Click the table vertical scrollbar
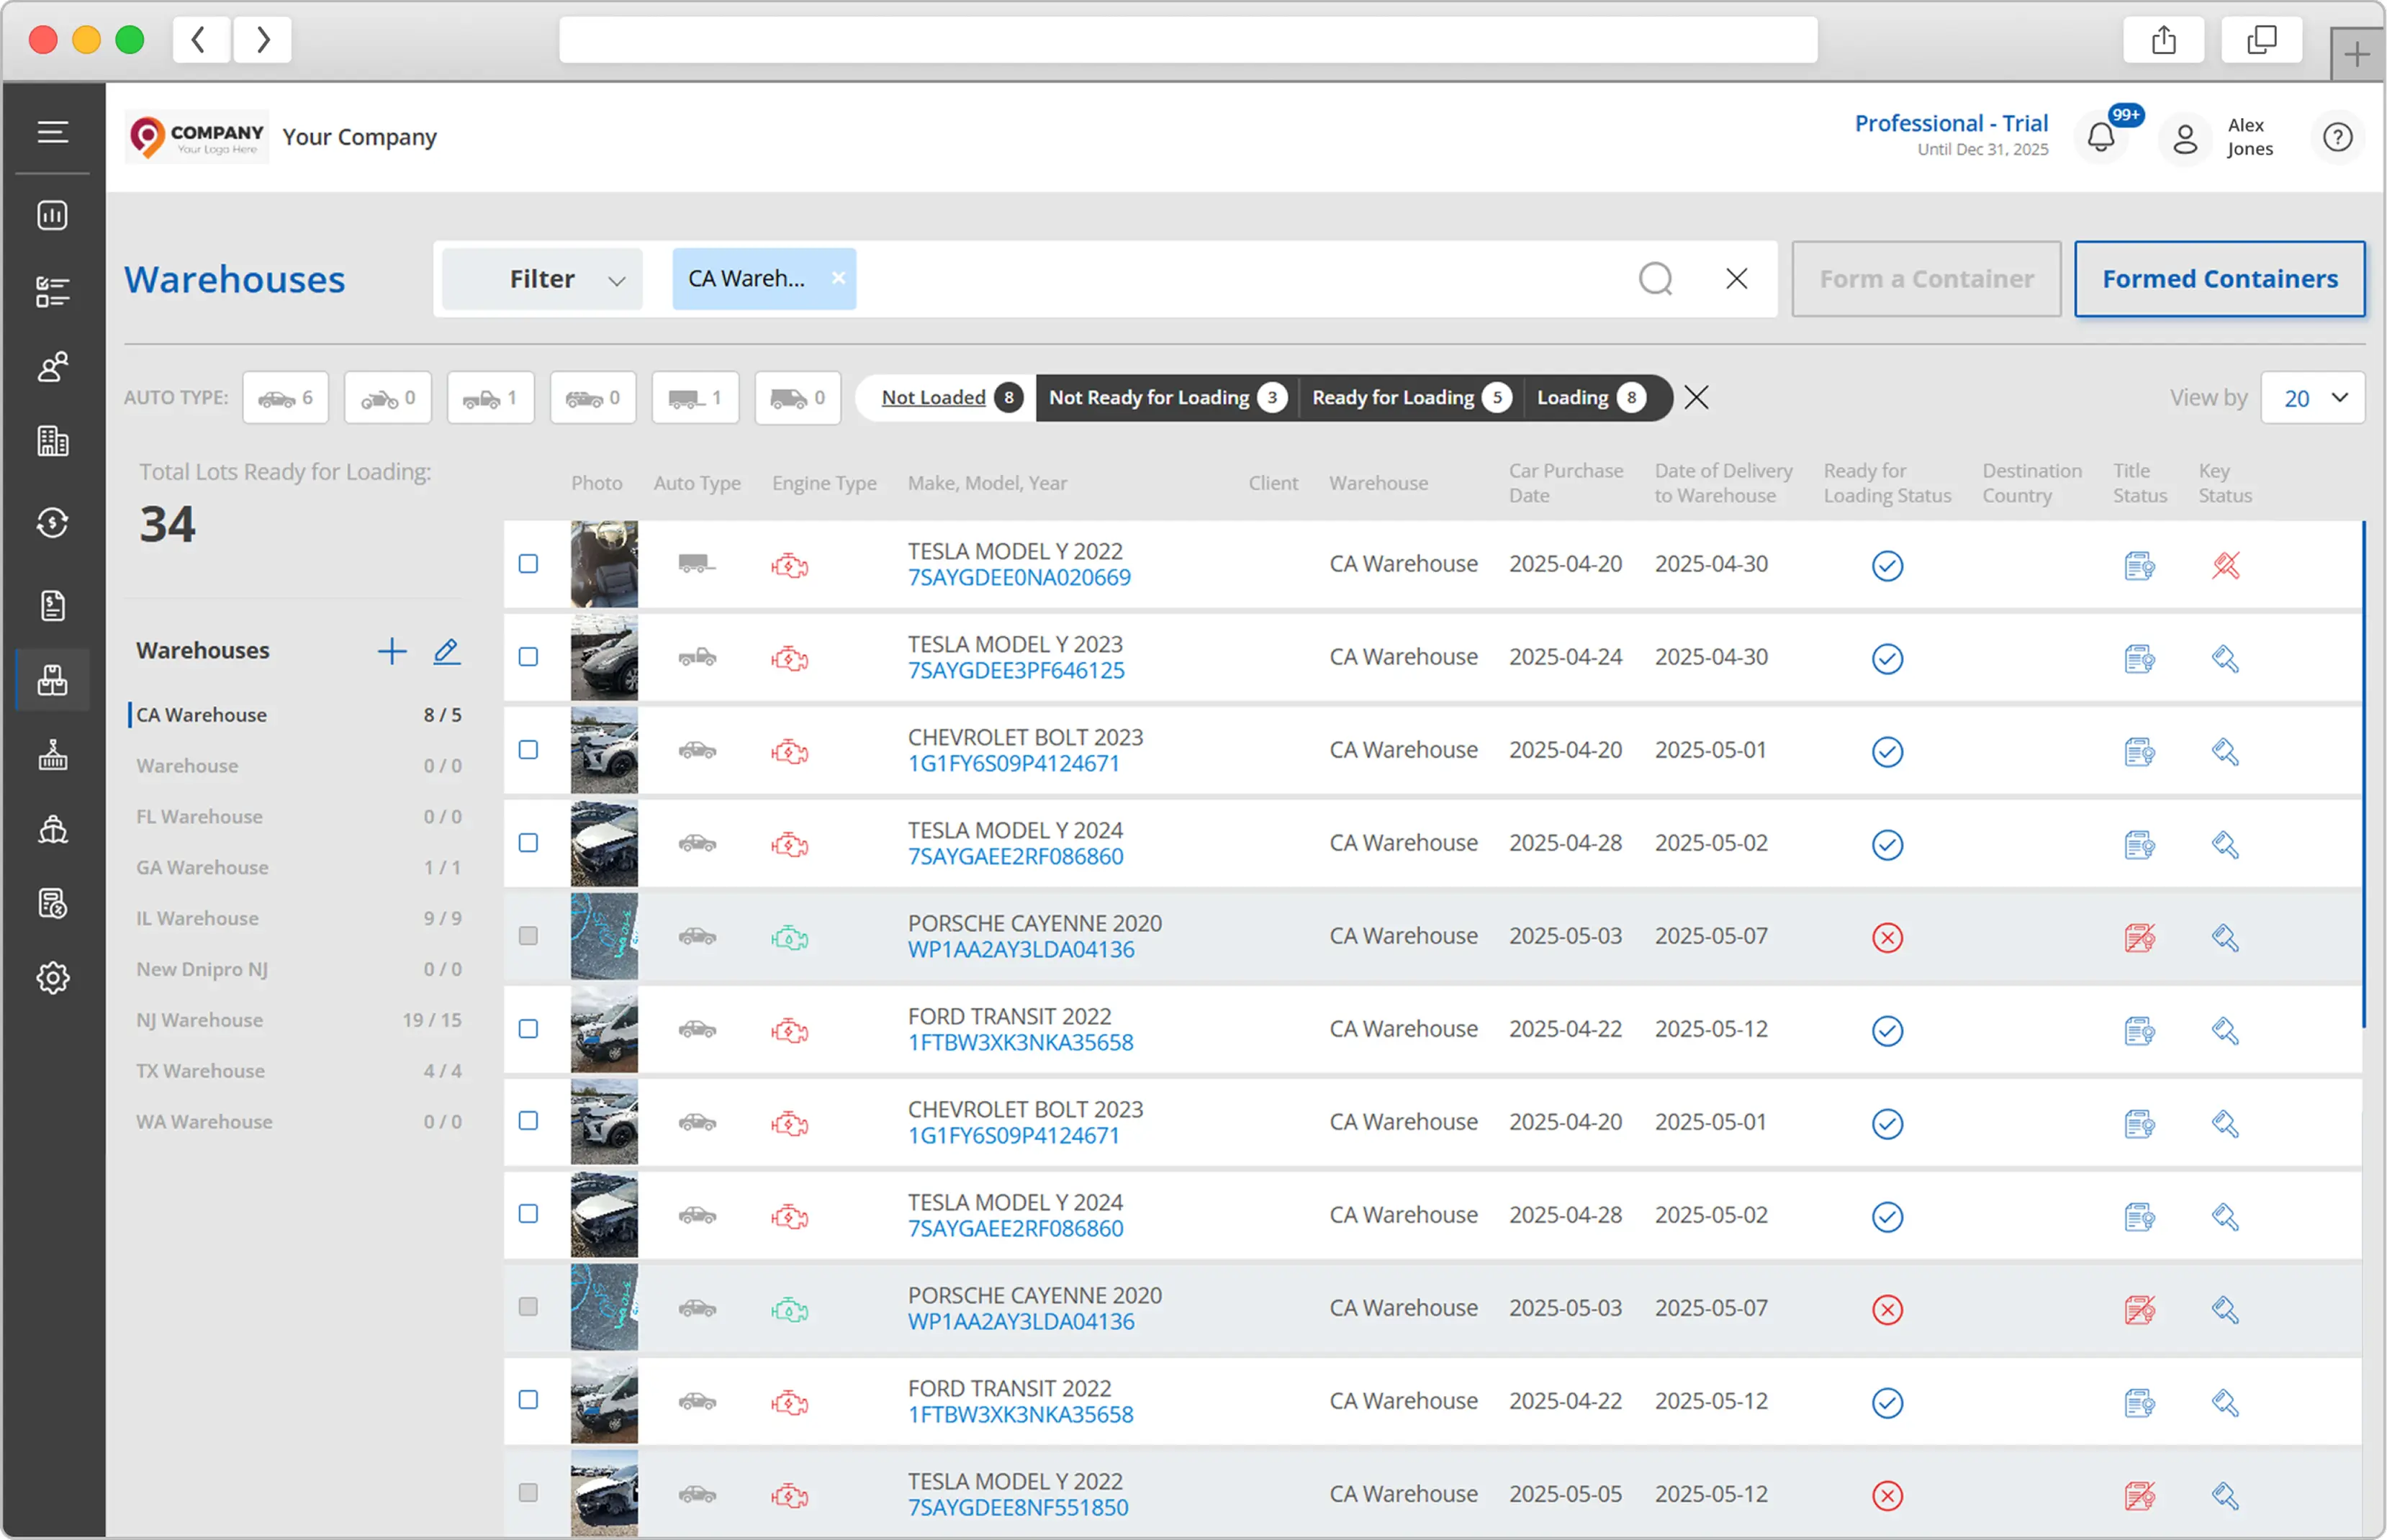2387x1540 pixels. click(2364, 774)
